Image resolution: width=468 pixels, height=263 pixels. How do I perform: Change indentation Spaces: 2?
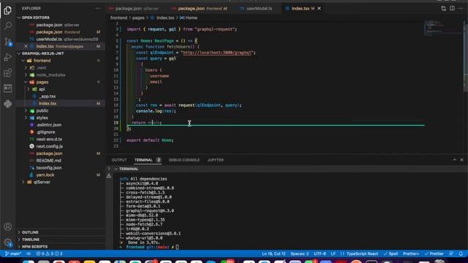tap(300, 254)
